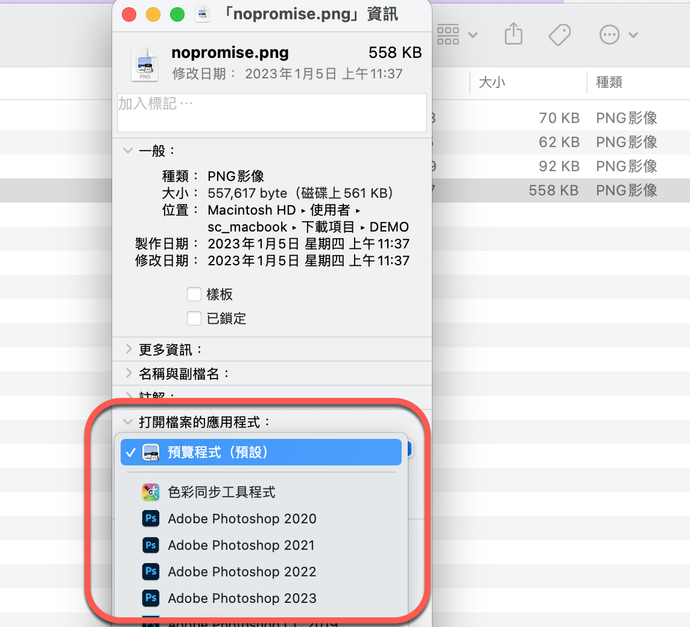Click the nopromise.png file icon in info header

point(145,65)
